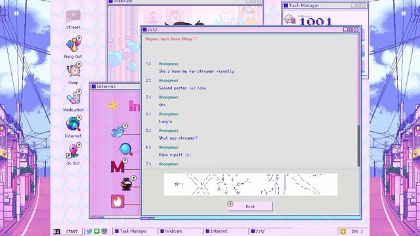Click the sun icon beside DAY 2
The height and width of the screenshot is (236, 420).
(x=343, y=231)
